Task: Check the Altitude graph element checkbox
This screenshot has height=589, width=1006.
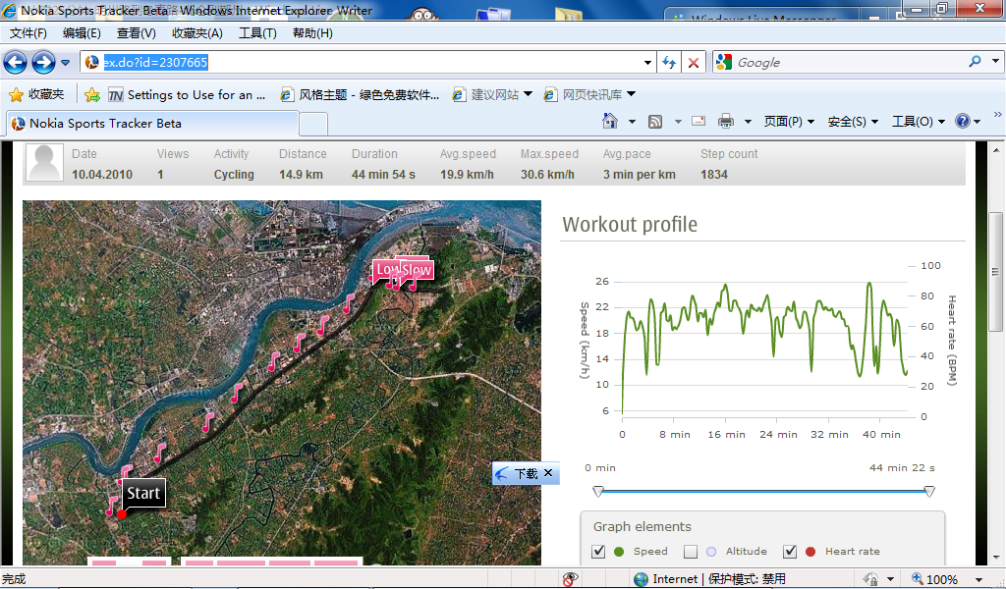Action: point(691,551)
